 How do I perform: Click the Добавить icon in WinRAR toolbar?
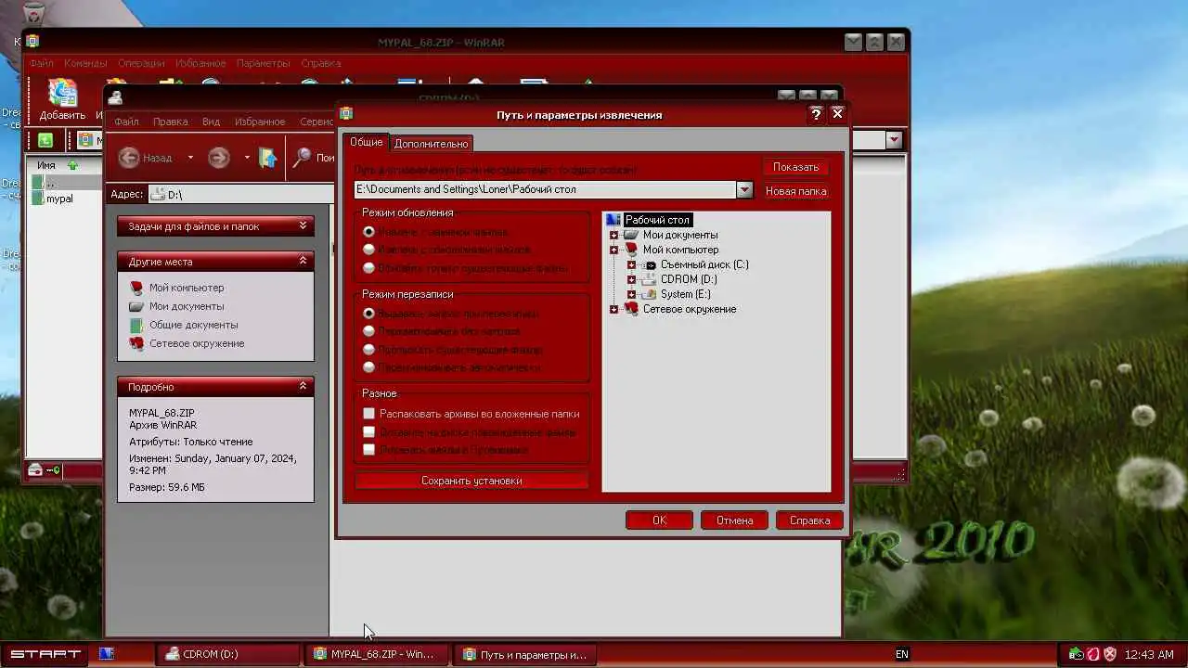(62, 94)
